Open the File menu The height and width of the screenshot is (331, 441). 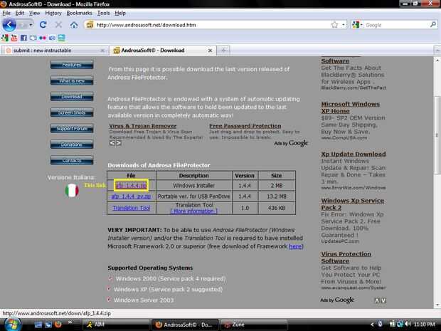[6, 13]
